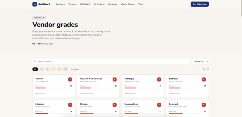This screenshot has height=117, width=242.
Task: Open the Hugging Face card title
Action: (x=131, y=104)
